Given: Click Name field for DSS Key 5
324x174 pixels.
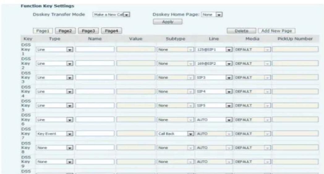Looking at the screenshot, I should (95, 105).
